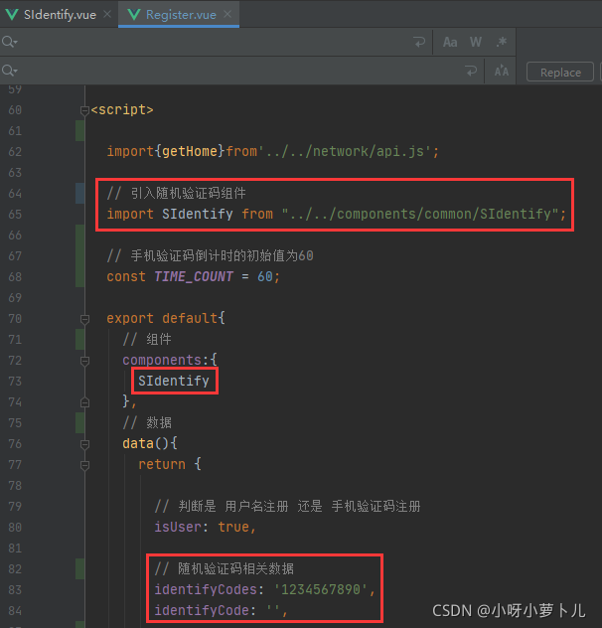The height and width of the screenshot is (628, 602).
Task: Click the comment 手机验证码倒计时的初始值为60
Action: coord(210,256)
